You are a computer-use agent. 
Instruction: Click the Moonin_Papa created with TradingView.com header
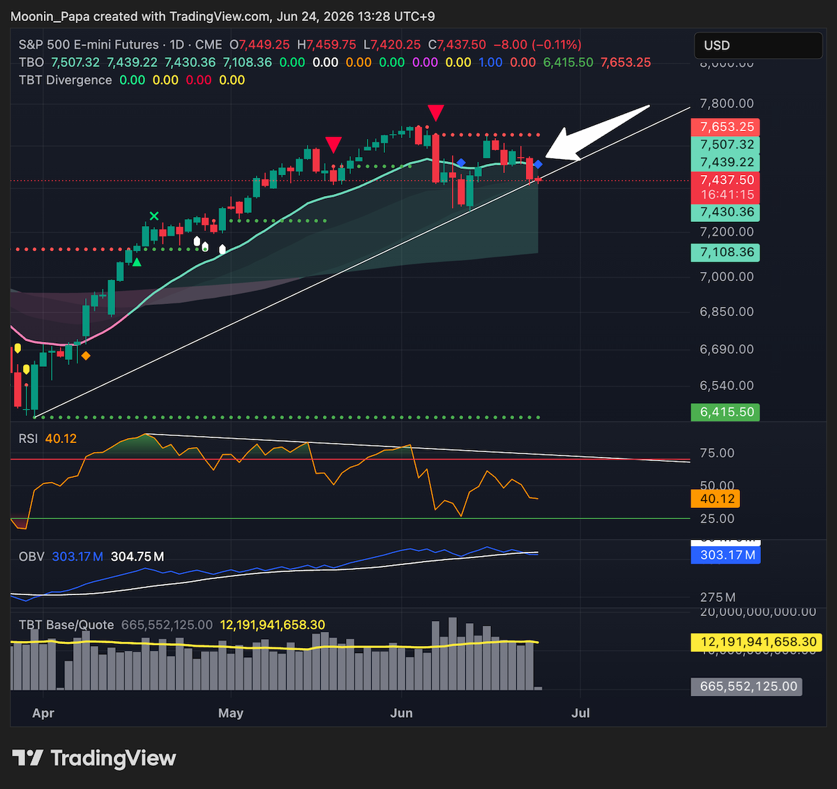(223, 15)
